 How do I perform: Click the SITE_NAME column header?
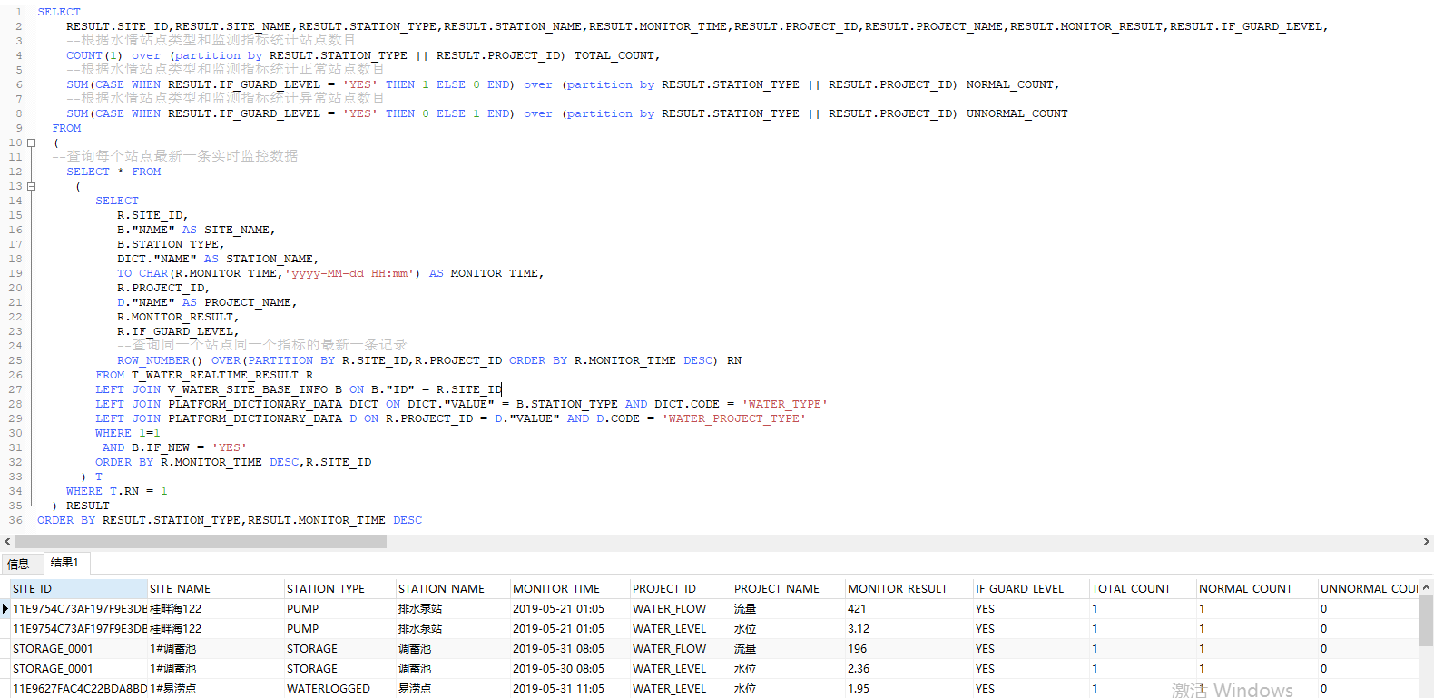click(x=216, y=588)
